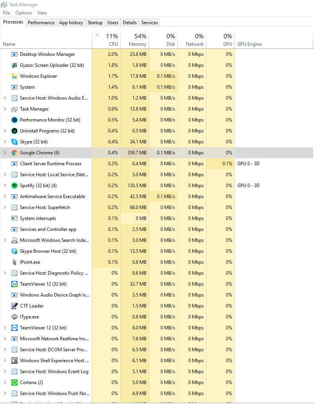Switch to the Users tab
This screenshot has height=404, width=314.
(x=113, y=23)
